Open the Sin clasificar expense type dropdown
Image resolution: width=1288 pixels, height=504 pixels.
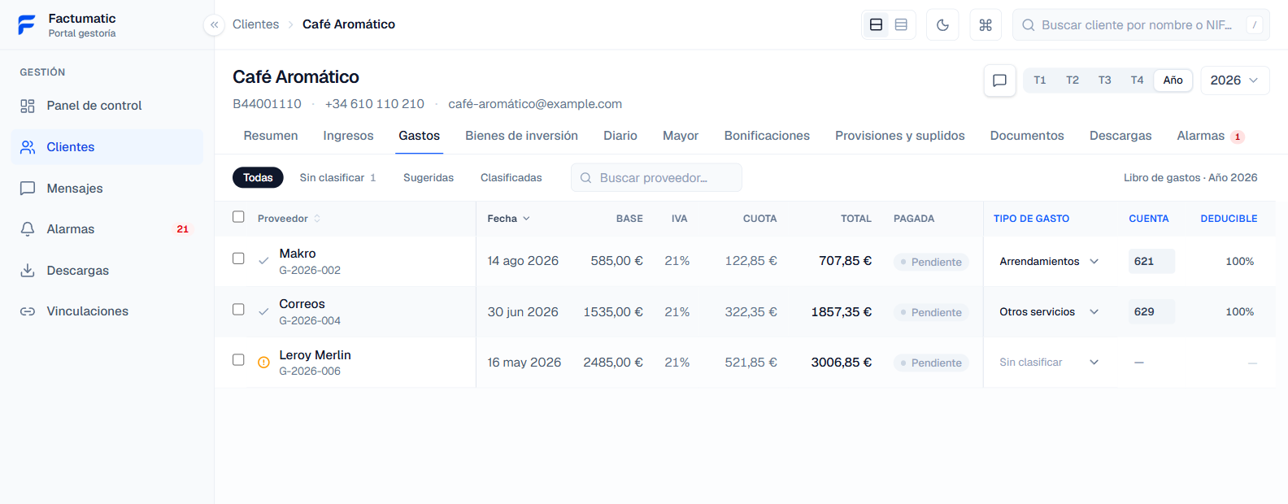(1050, 363)
